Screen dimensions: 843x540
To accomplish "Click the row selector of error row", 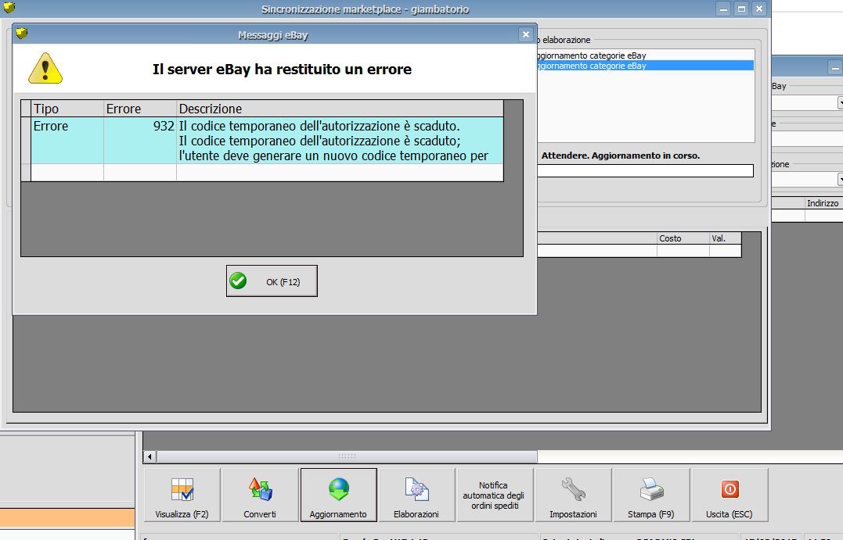I will (x=26, y=141).
